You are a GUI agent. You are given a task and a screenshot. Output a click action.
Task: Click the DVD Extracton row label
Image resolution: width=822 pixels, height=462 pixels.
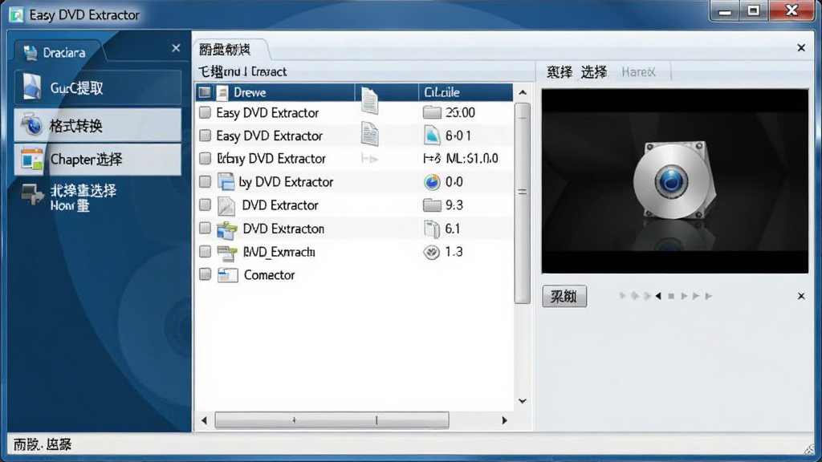[283, 229]
